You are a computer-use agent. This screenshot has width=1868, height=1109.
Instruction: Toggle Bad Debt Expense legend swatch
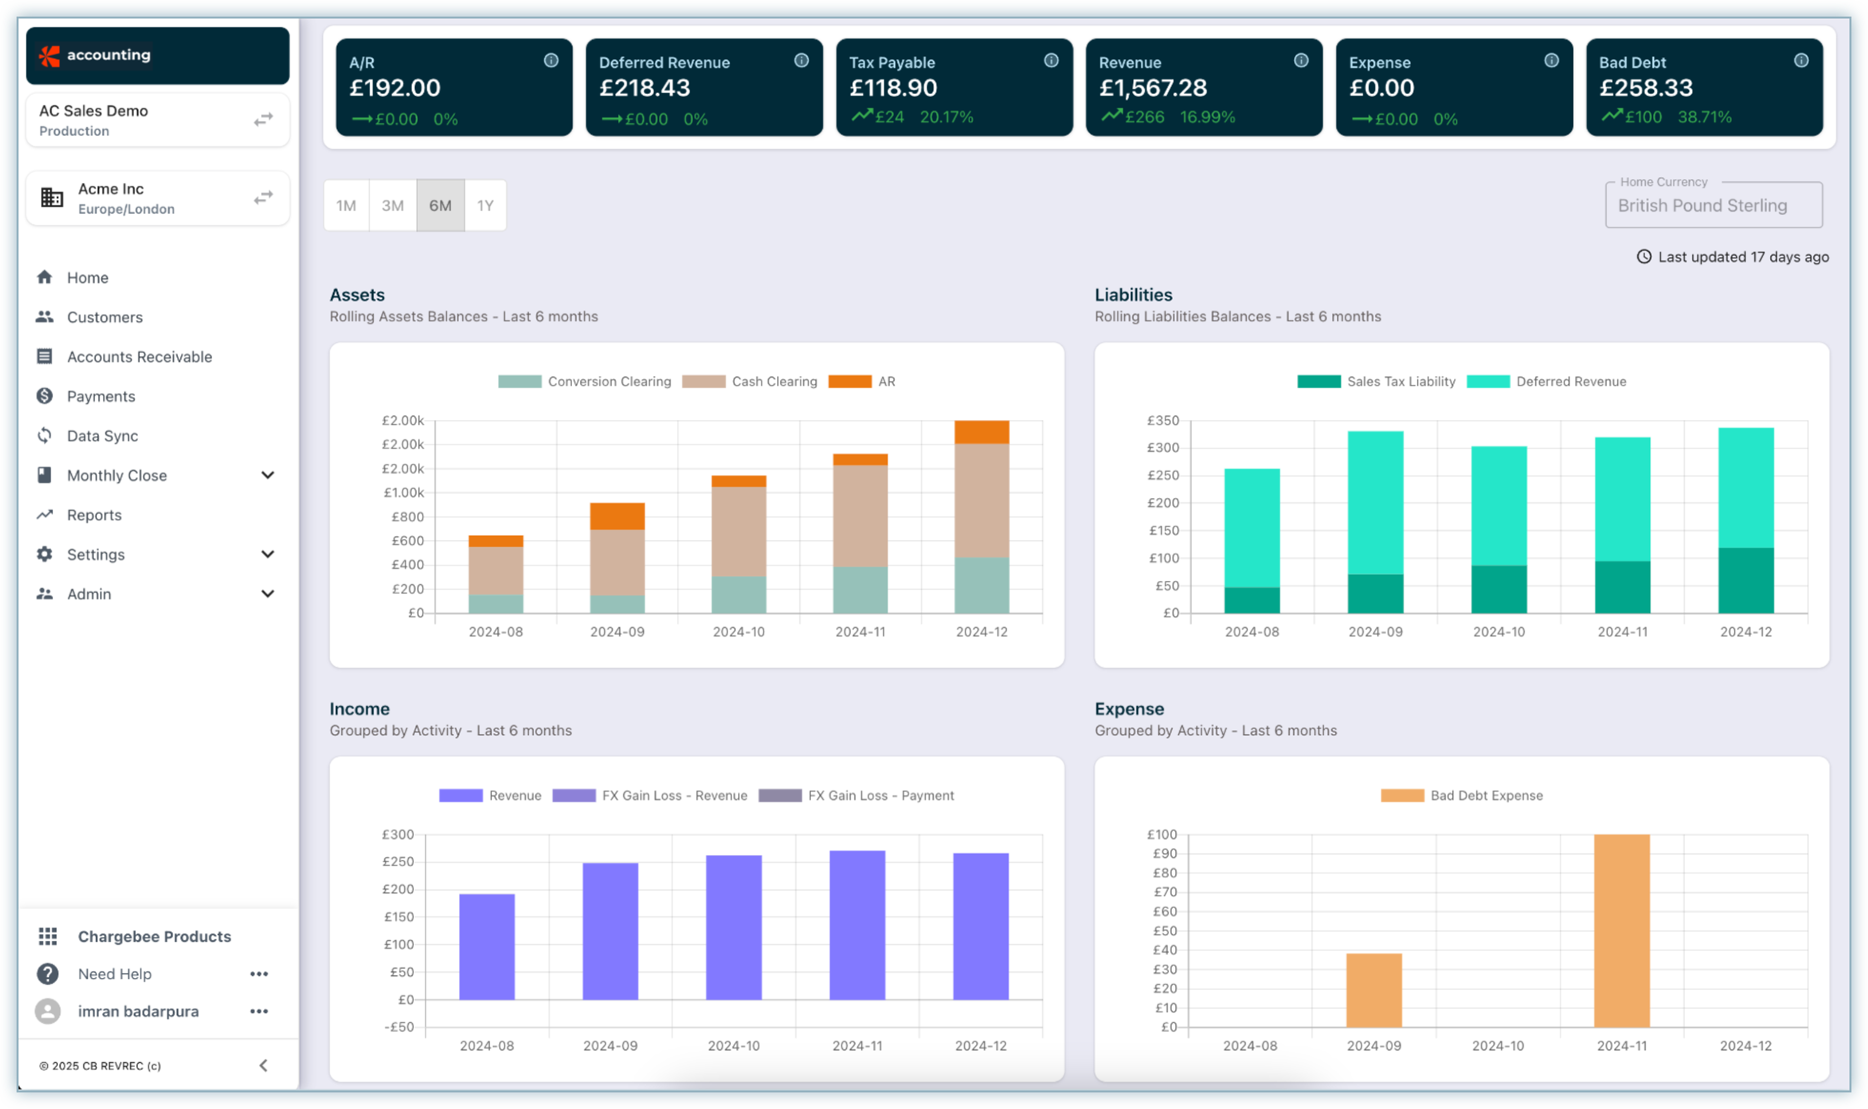(x=1402, y=796)
